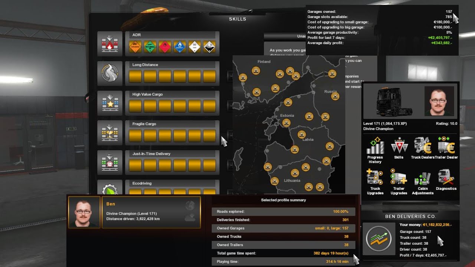
Task: Click the 'Rating: 10.0' text
Action: point(446,123)
